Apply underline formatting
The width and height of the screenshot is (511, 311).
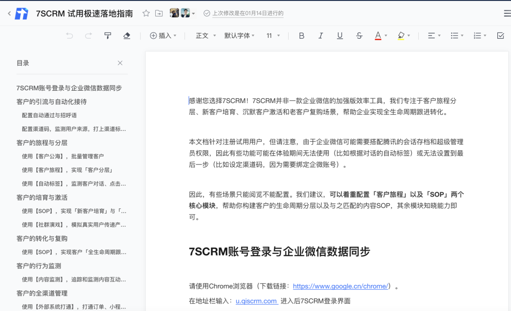click(340, 35)
